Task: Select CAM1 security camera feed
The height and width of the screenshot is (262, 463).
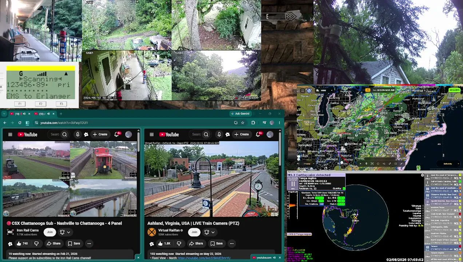Action: pos(127,25)
